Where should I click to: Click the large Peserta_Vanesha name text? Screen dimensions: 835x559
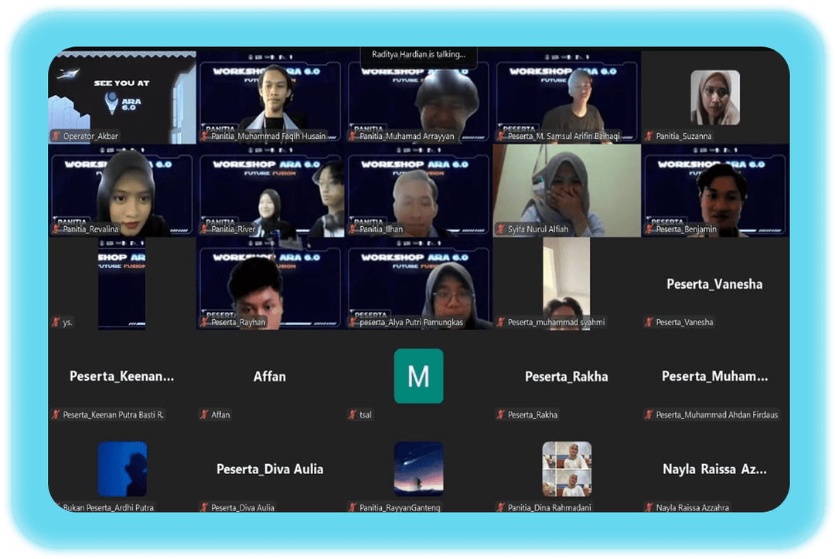coord(714,284)
